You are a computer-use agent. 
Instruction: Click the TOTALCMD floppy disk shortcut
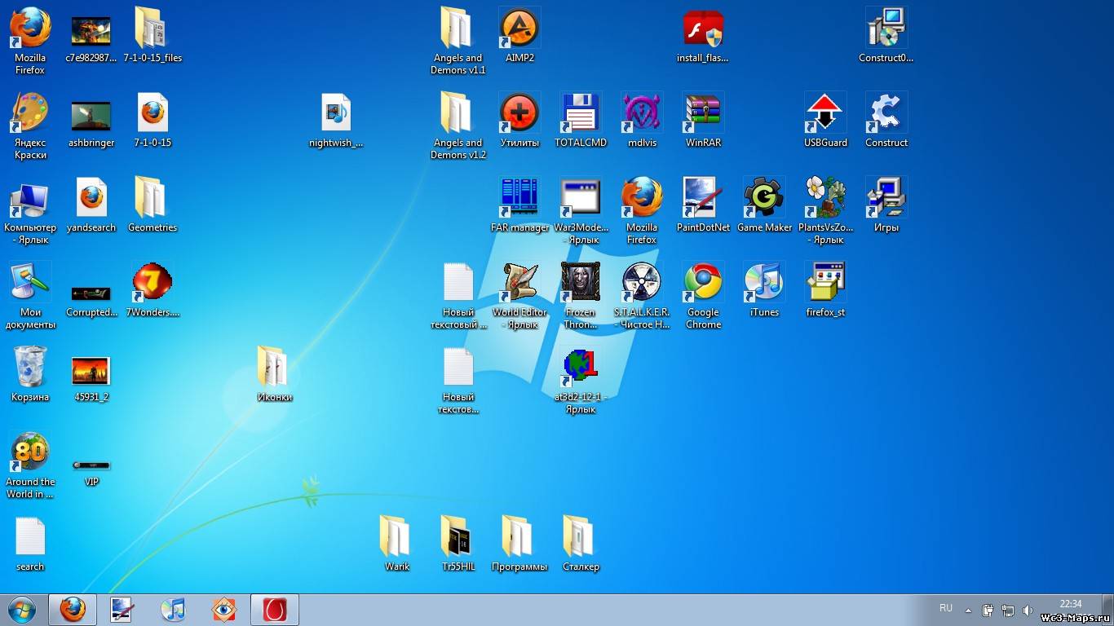581,114
